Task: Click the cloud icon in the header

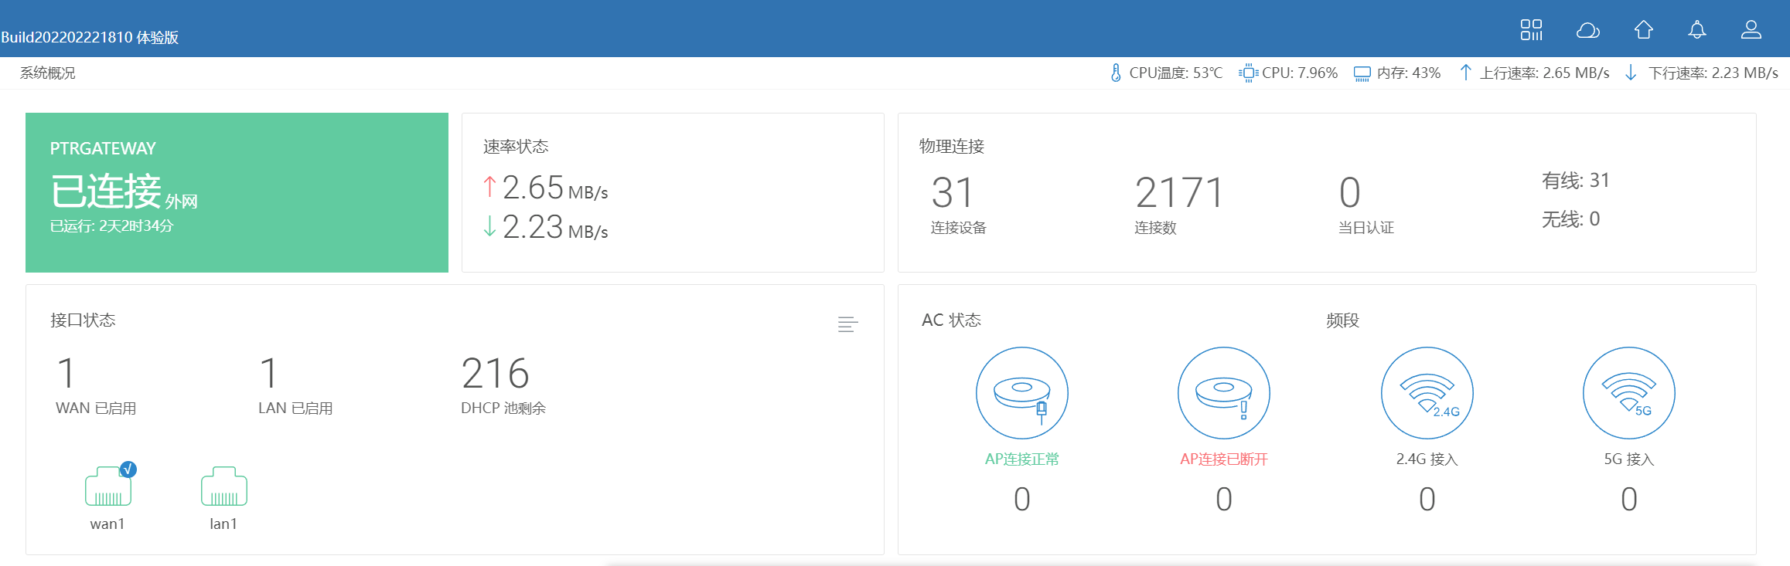Action: tap(1587, 30)
